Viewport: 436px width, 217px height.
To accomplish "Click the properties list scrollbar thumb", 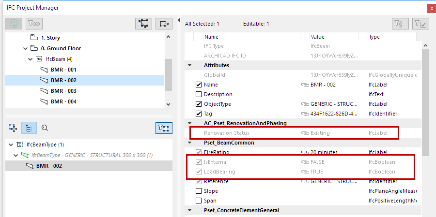I will pyautogui.click(x=425, y=102).
